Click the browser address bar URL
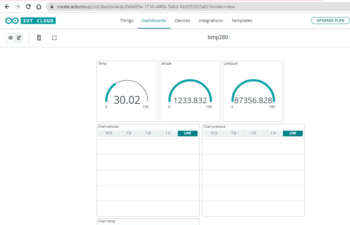 coord(146,7)
